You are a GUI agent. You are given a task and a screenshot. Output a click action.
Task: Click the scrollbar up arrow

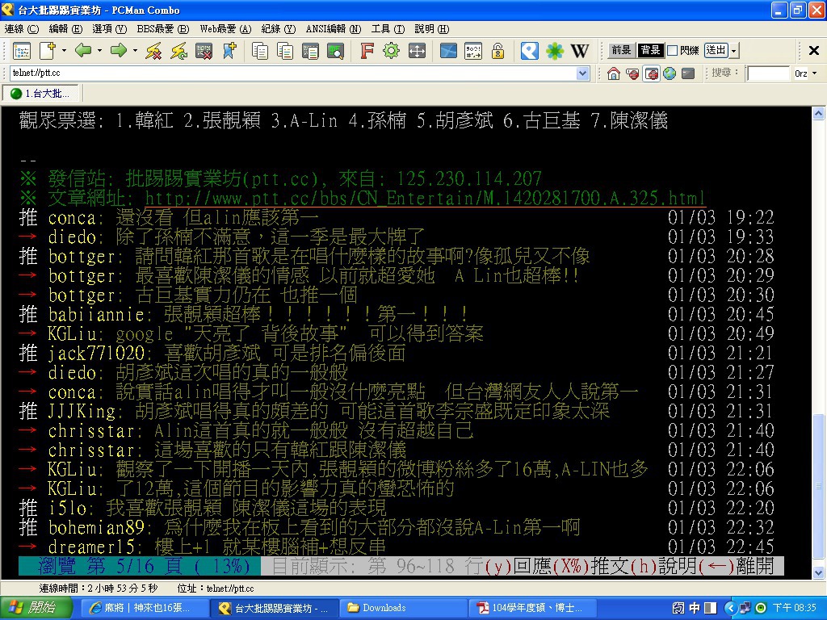pyautogui.click(x=818, y=113)
